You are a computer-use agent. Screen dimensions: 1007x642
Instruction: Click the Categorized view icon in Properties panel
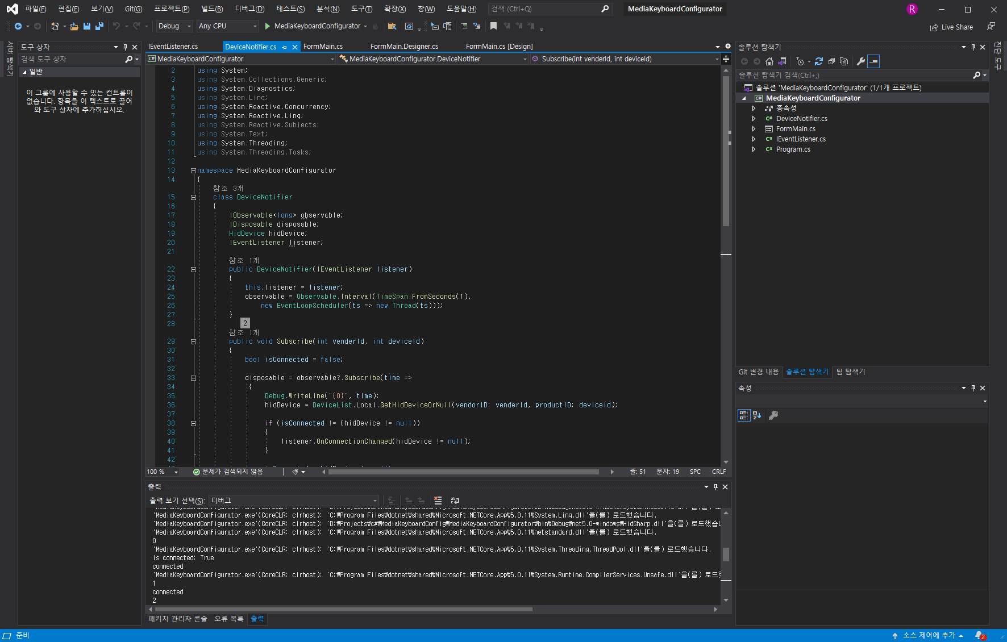[744, 415]
